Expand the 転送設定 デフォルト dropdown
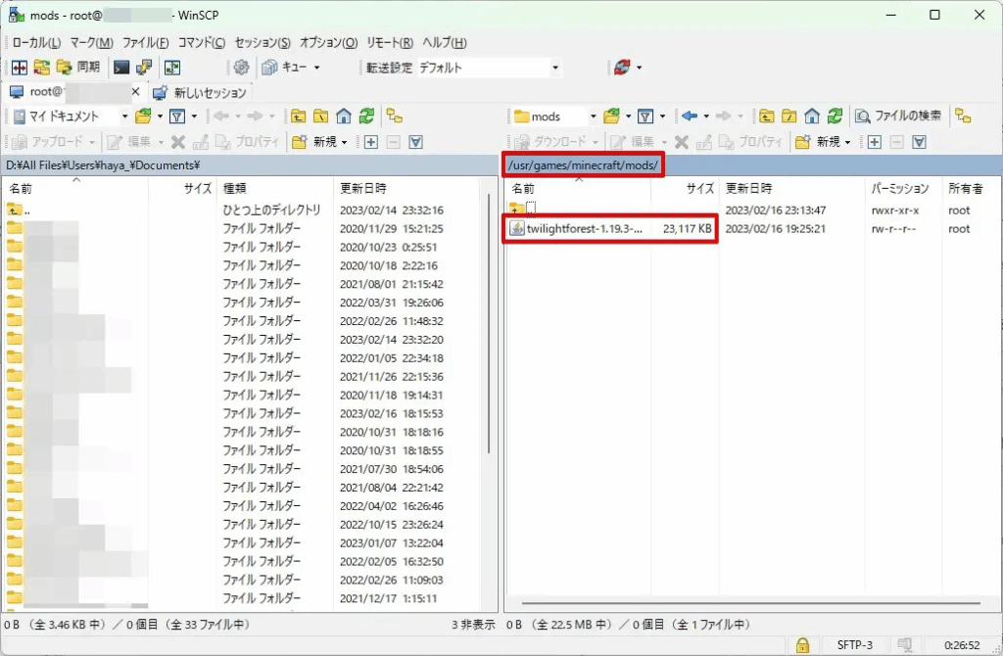 tap(554, 68)
